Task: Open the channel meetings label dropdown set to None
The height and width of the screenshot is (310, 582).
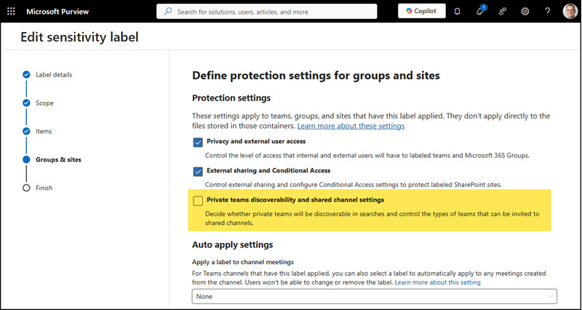Action: click(x=375, y=296)
